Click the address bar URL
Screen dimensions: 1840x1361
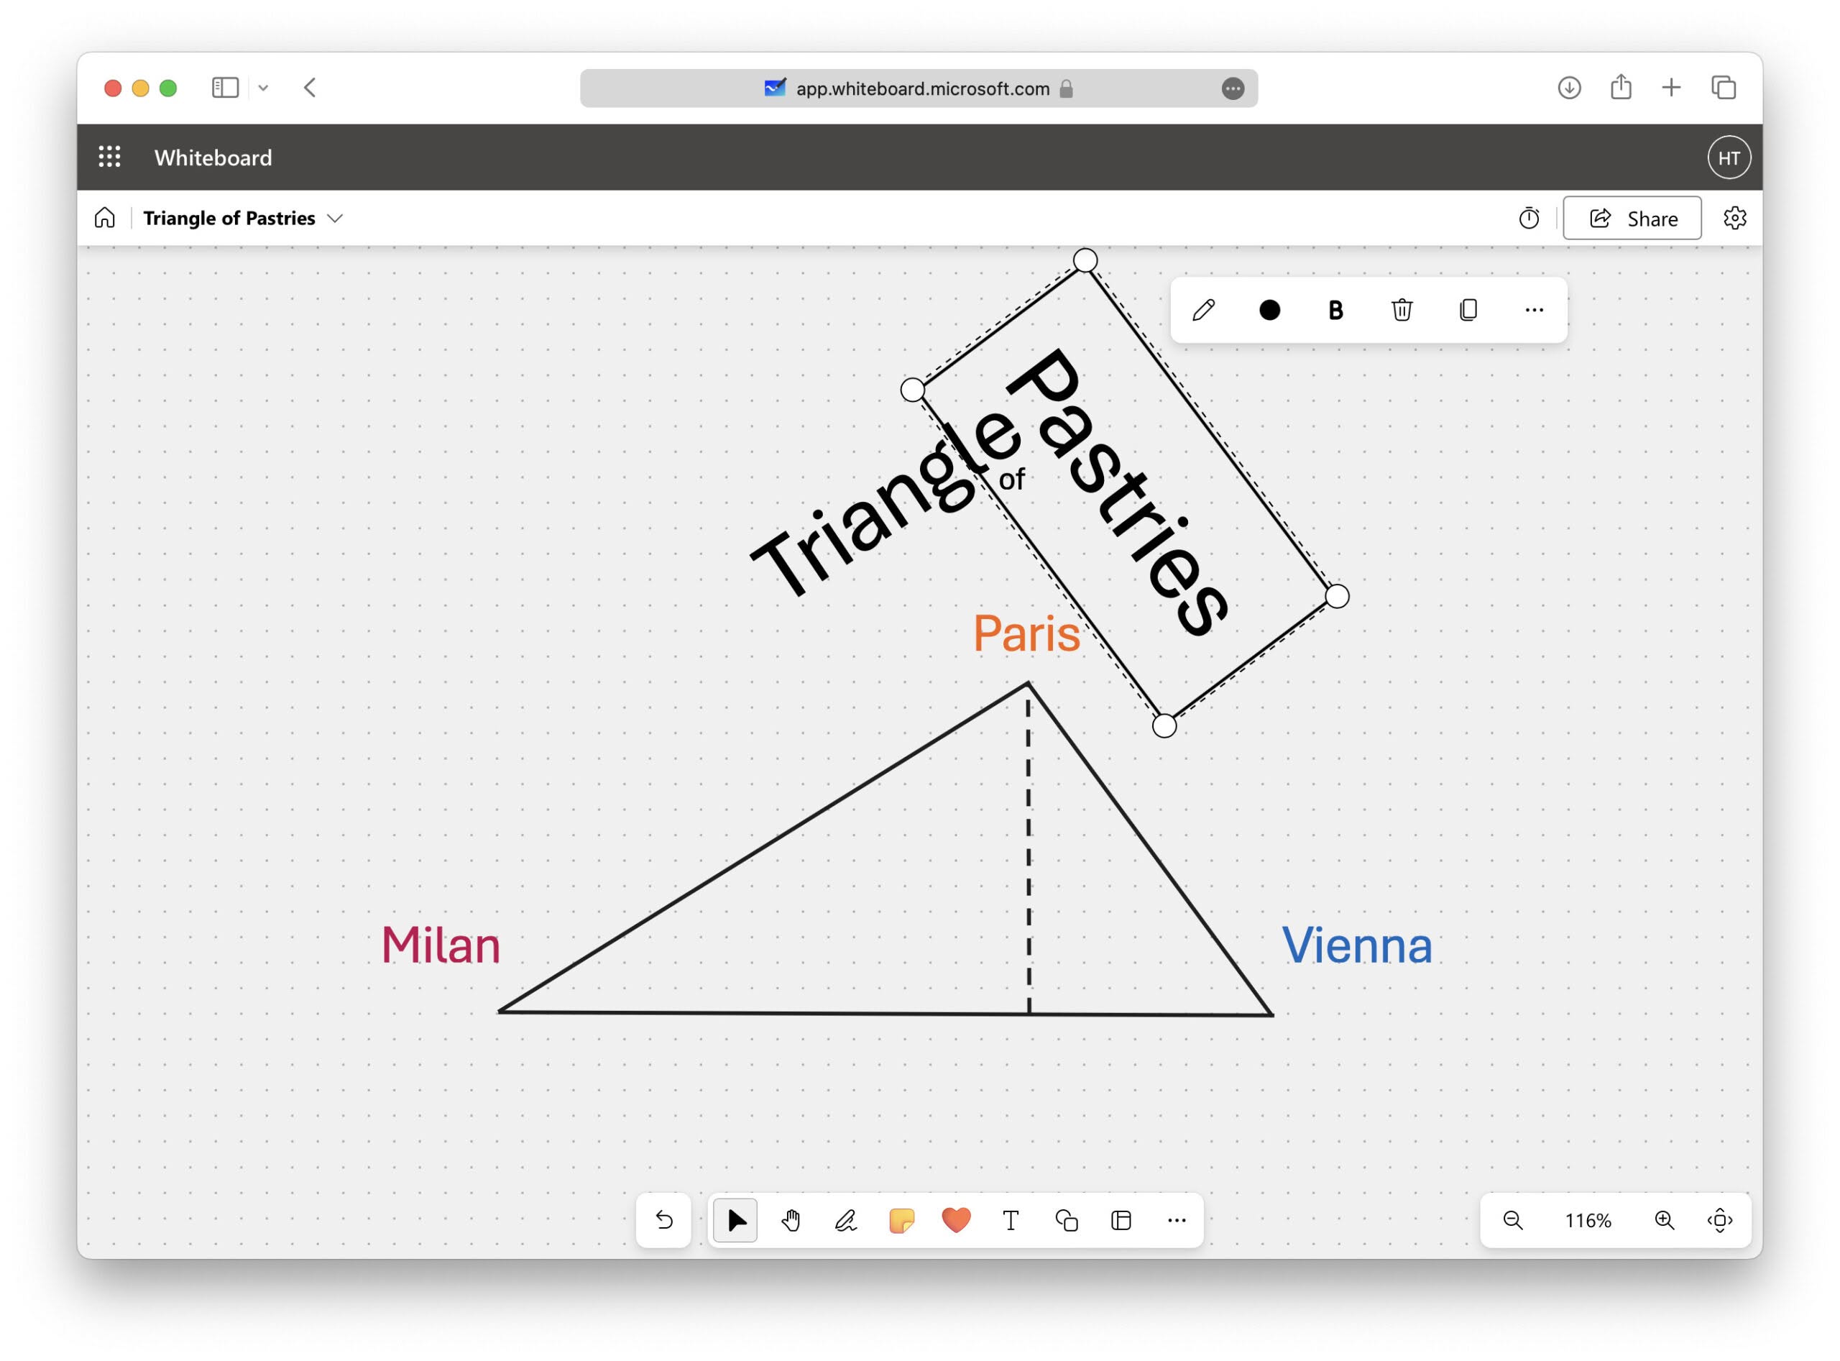pos(922,88)
